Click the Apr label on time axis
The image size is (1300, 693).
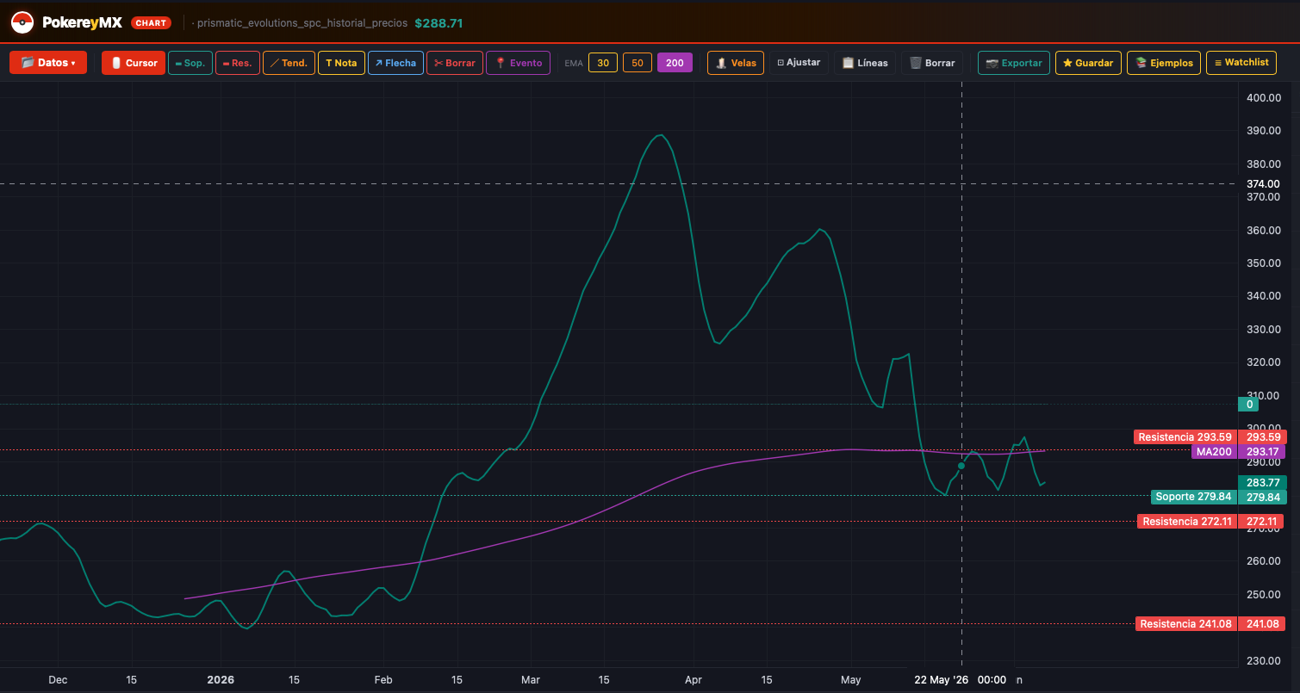pos(694,680)
